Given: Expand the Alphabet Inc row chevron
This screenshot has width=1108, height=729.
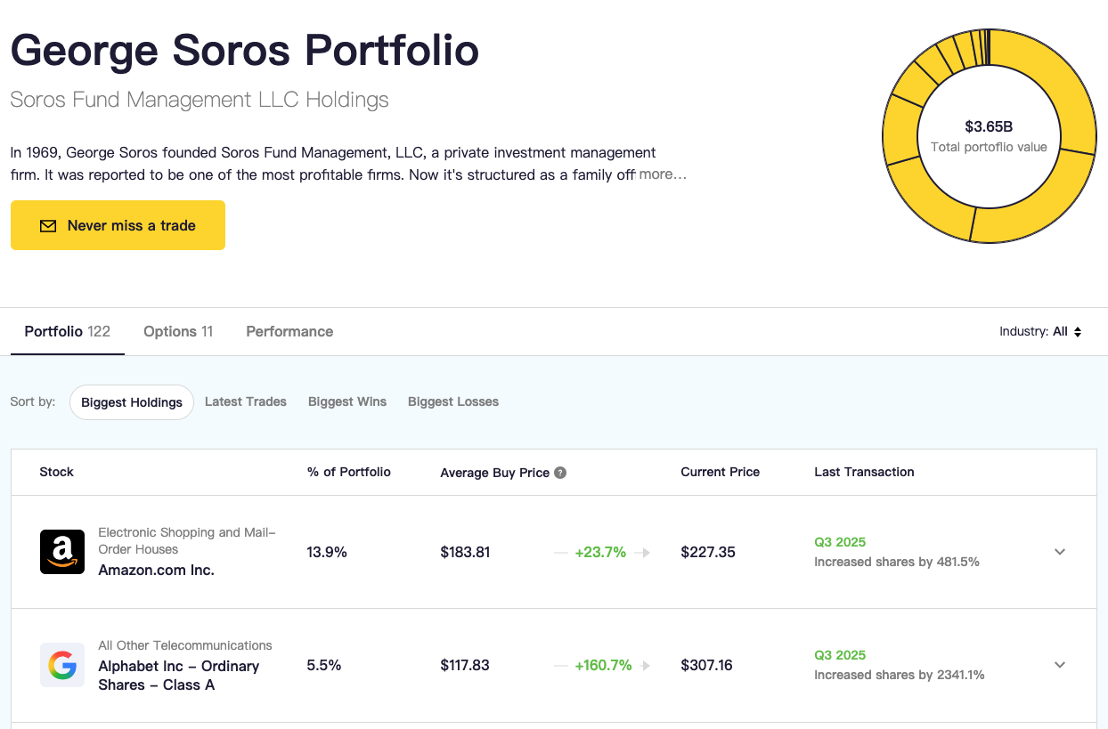Looking at the screenshot, I should pyautogui.click(x=1060, y=665).
